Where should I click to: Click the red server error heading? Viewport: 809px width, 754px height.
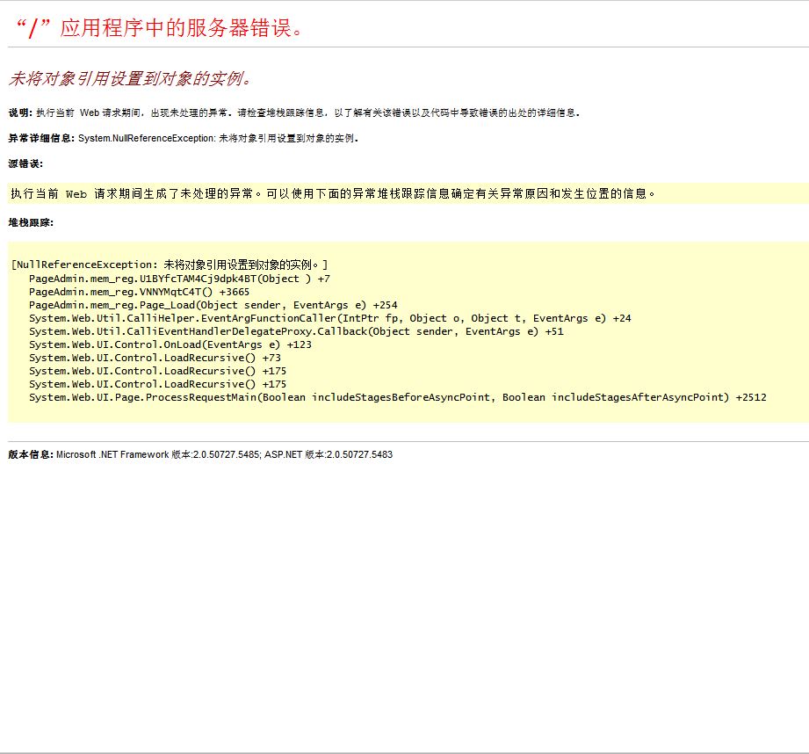pos(161,27)
